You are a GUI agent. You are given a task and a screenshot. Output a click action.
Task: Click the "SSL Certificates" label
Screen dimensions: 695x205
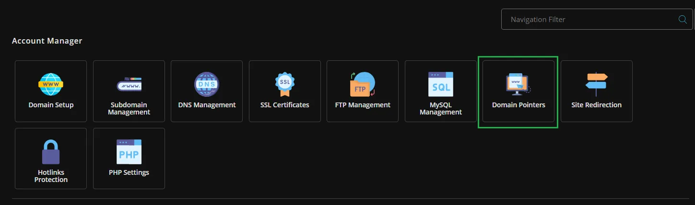(285, 105)
